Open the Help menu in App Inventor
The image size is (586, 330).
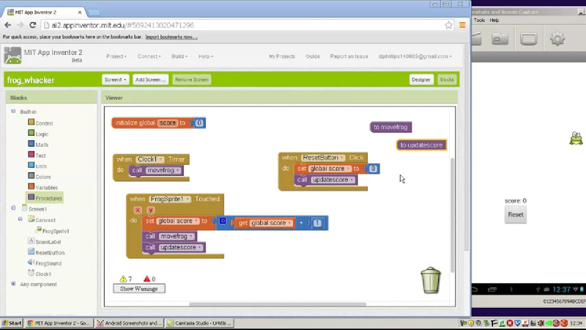[x=206, y=56]
